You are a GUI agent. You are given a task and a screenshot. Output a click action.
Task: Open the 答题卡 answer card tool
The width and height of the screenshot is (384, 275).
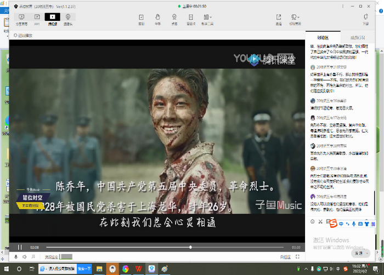tap(191, 19)
